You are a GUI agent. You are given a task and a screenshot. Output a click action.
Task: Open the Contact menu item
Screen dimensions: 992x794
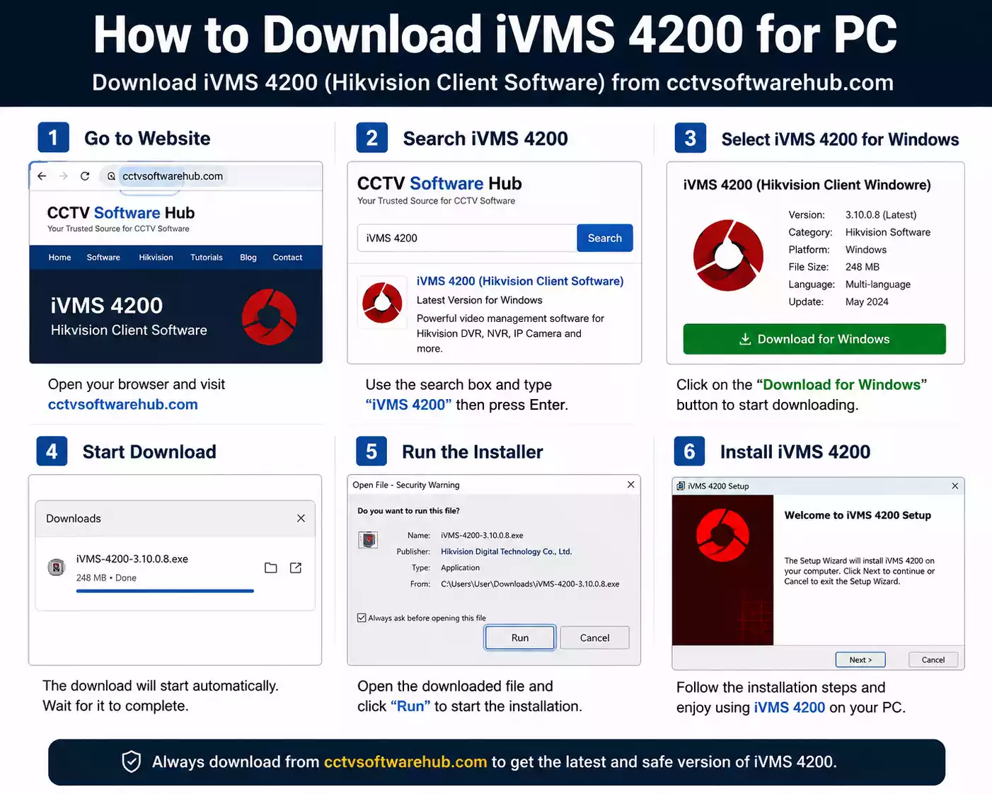[287, 258]
